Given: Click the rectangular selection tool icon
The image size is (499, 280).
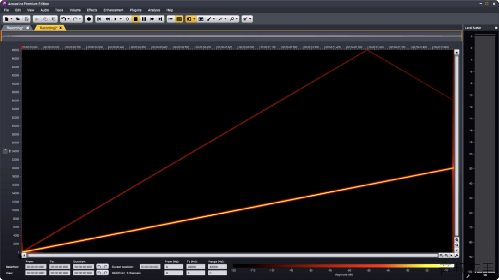Looking at the screenshot, I should [x=201, y=19].
